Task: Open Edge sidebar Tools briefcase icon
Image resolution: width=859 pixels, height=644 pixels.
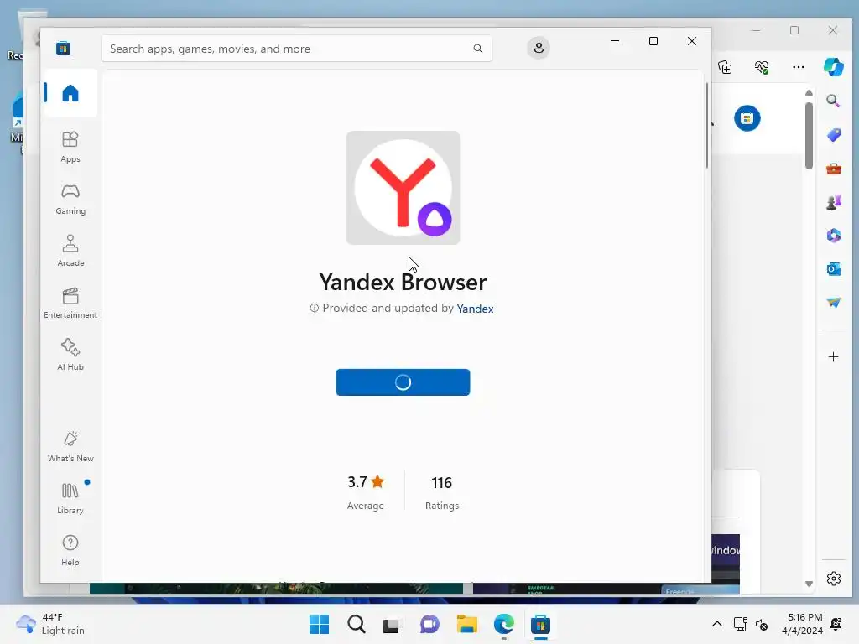Action: [x=833, y=169]
